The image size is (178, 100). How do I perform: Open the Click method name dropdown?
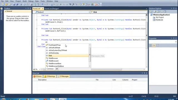click(x=147, y=12)
